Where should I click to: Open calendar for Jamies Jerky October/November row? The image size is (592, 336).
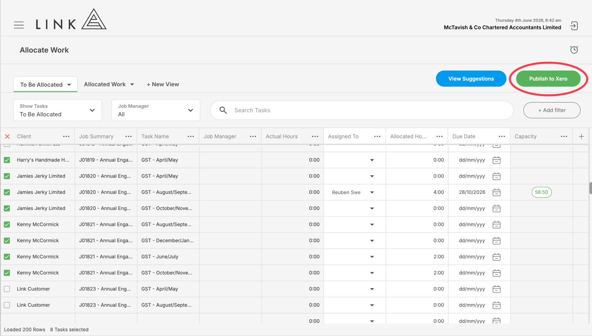coord(496,209)
